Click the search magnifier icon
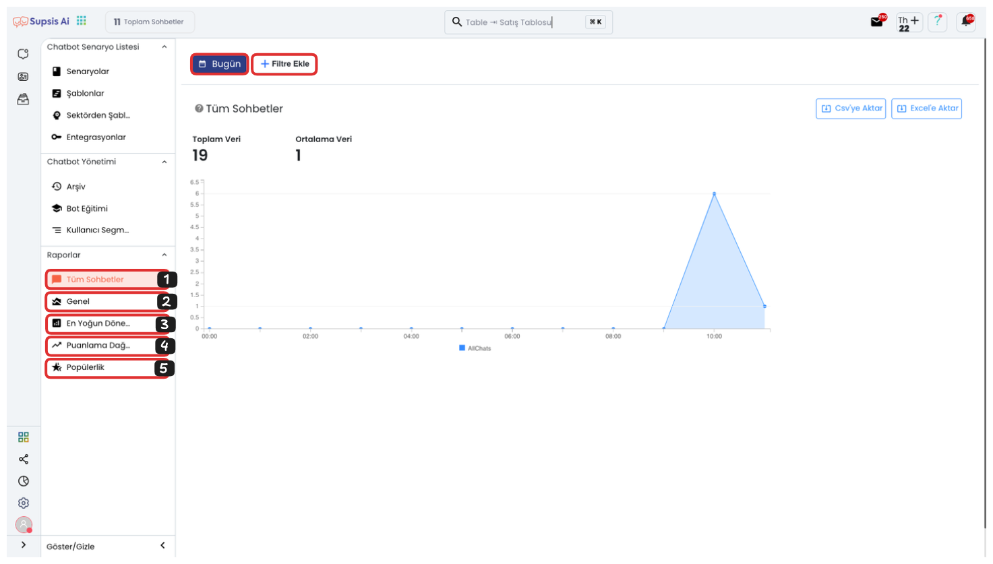This screenshot has height=564, width=993. 457,22
